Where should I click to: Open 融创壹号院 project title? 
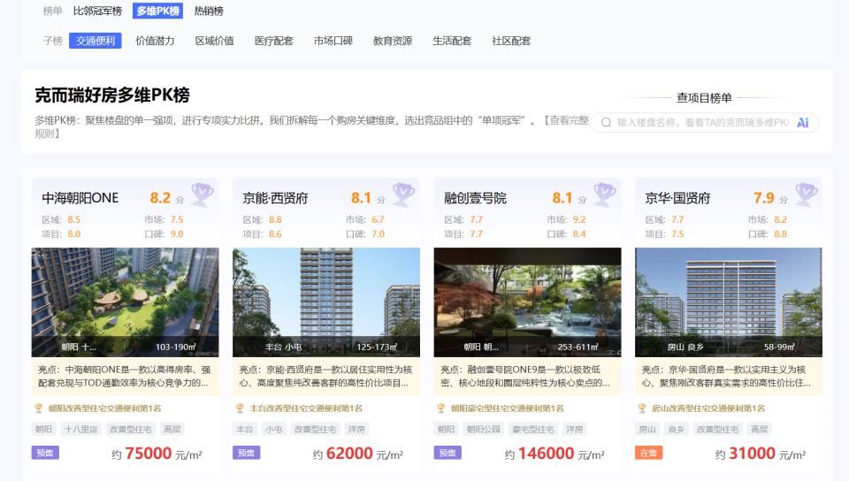click(x=476, y=198)
